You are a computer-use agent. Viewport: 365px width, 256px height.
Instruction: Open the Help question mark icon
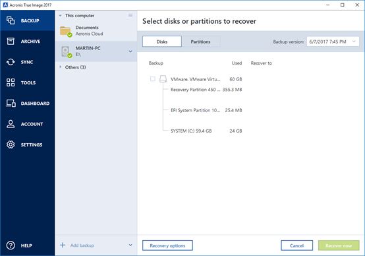pos(11,245)
